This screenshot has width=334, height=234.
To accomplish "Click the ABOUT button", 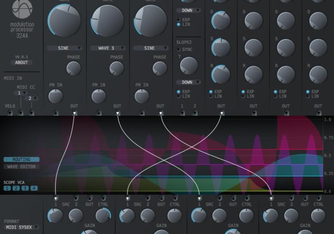I will [x=22, y=63].
